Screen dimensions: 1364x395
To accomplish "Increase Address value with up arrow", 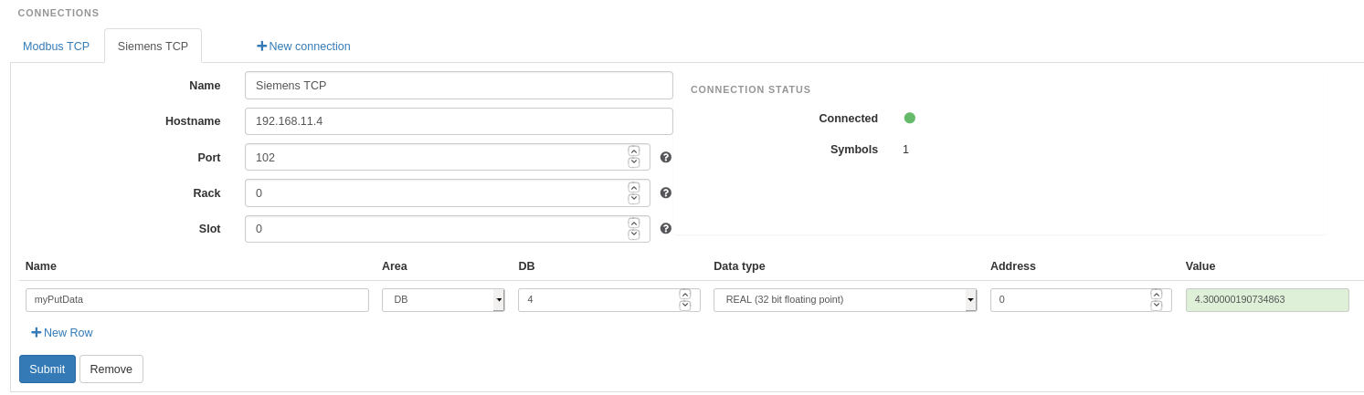I will click(1157, 295).
